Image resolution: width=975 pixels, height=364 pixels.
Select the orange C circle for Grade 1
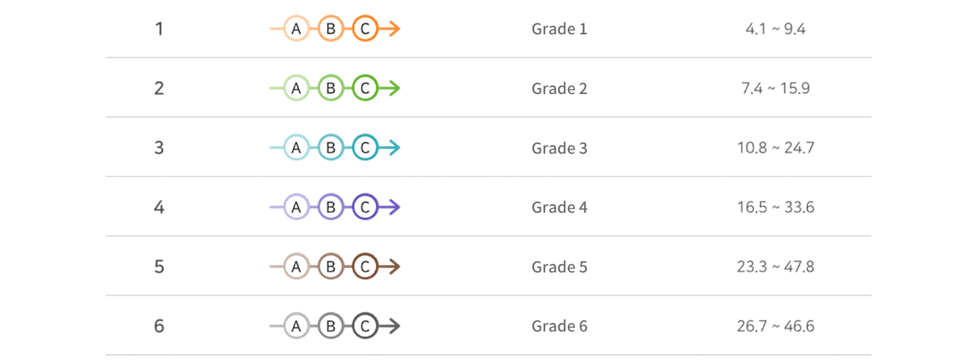tap(365, 29)
